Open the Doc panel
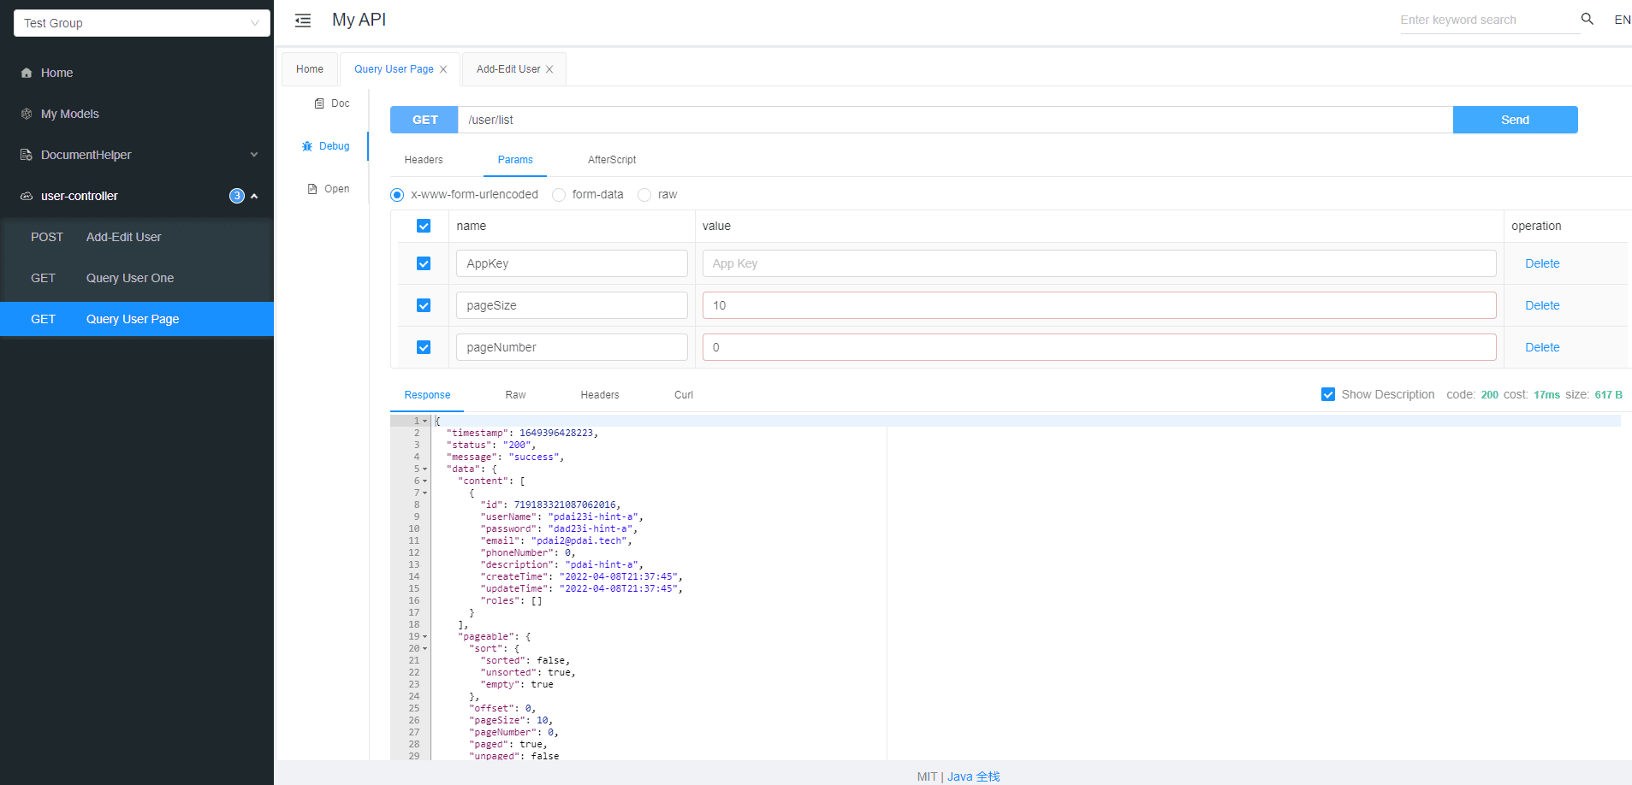This screenshot has width=1632, height=785. [x=332, y=103]
